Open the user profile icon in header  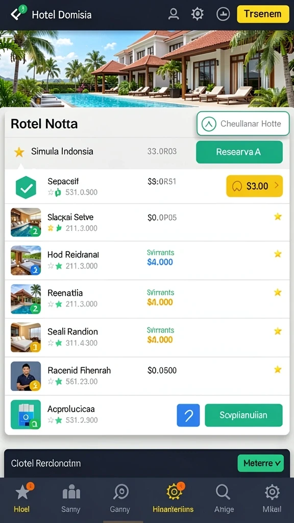[x=174, y=14]
